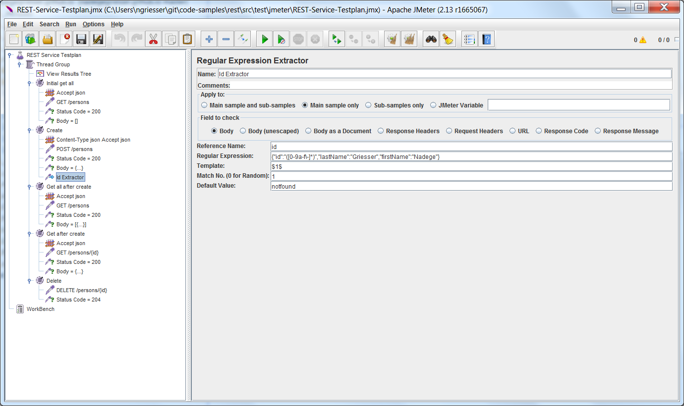Viewport: 684px width, 406px height.
Task: Click the Open file folder icon
Action: click(48, 39)
